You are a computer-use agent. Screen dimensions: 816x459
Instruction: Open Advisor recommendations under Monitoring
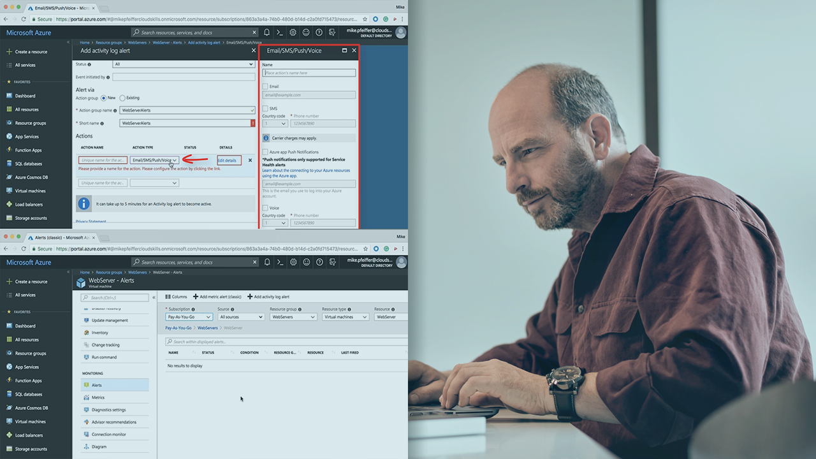pyautogui.click(x=113, y=422)
